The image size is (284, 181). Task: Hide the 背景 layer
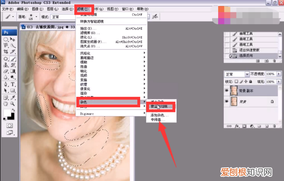pyautogui.click(x=227, y=102)
